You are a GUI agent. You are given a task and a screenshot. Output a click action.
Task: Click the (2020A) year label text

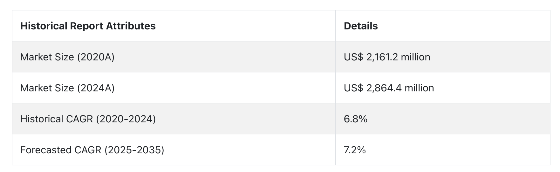[x=96, y=57]
